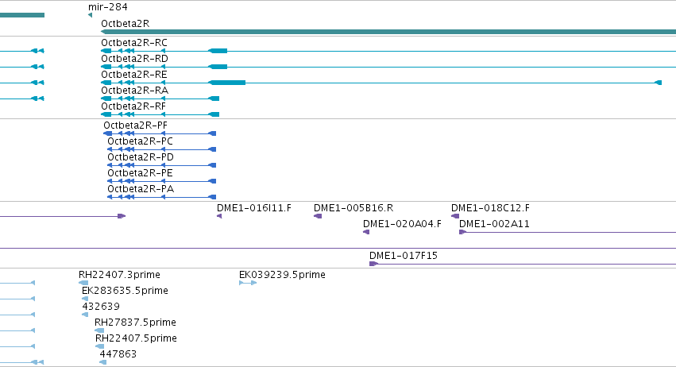Select the 447863 EST marker

click(x=102, y=362)
